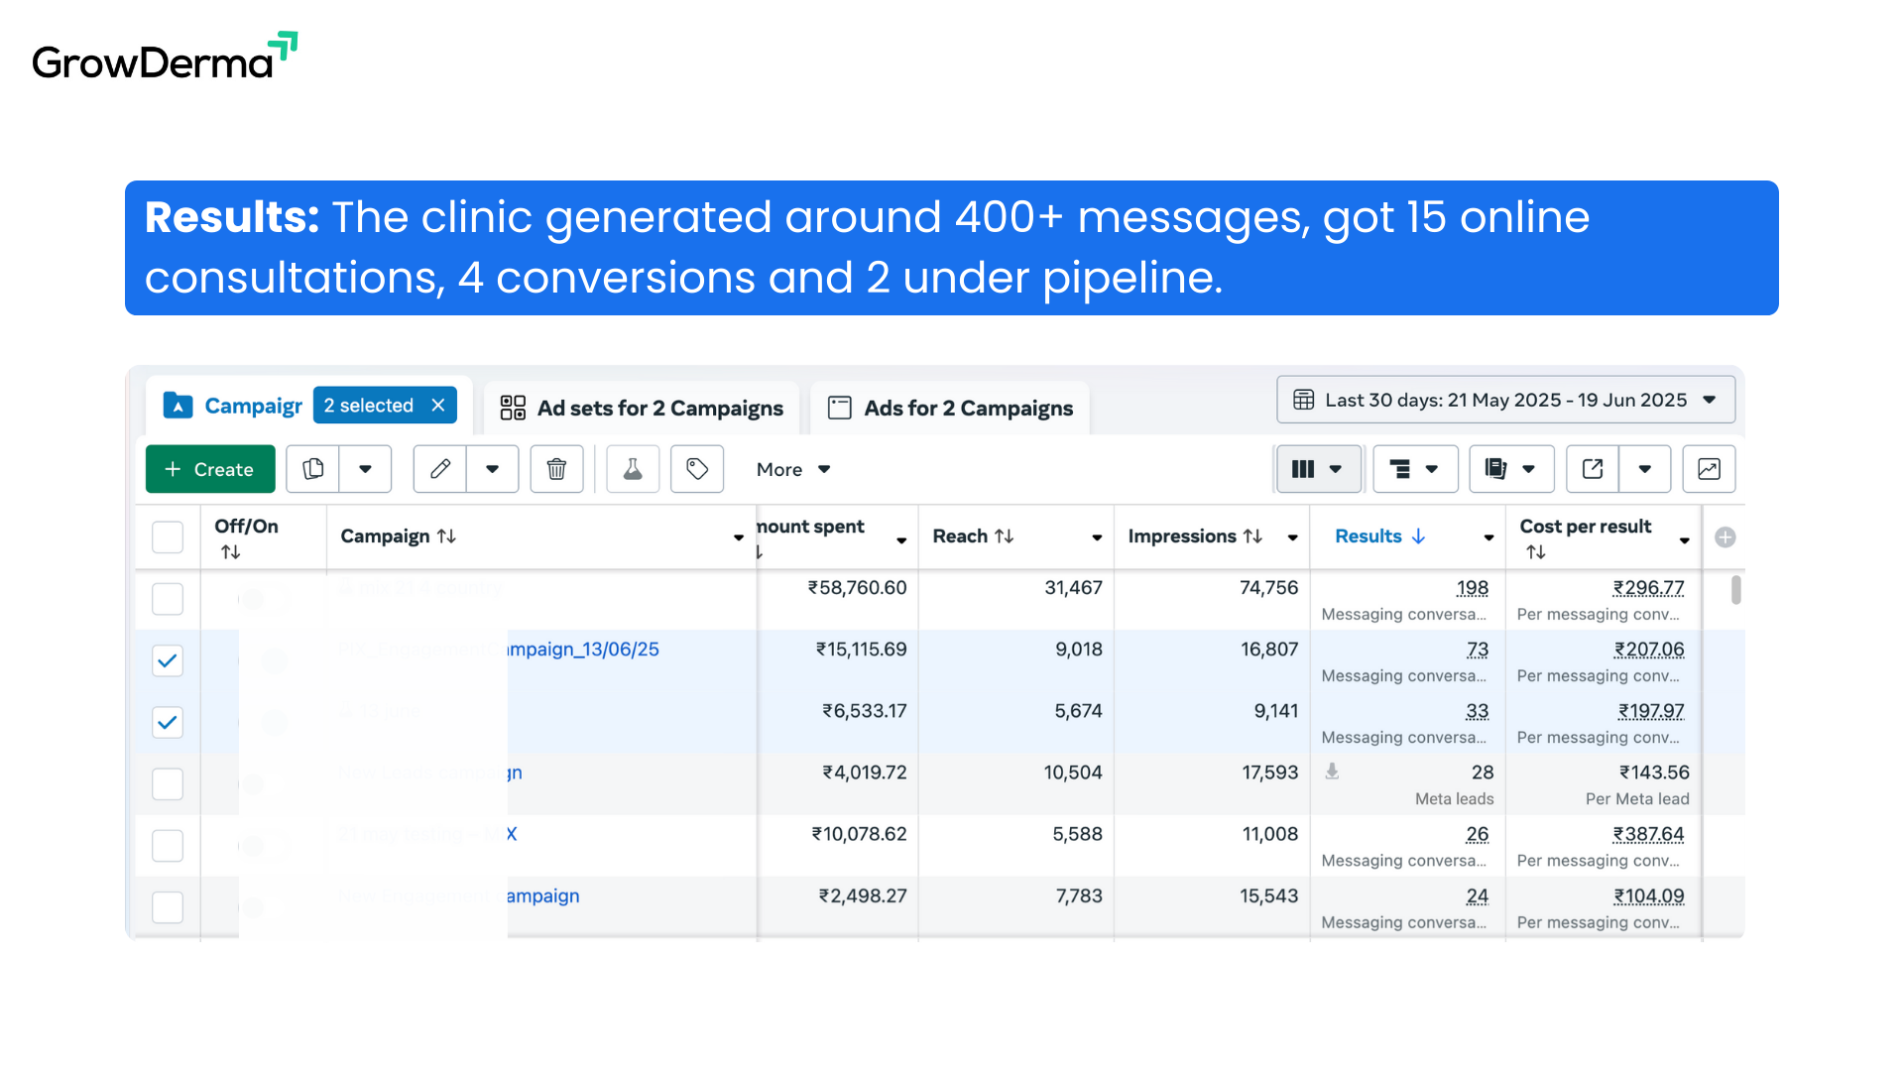Click the delete trash icon
Screen dimensions: 1904x1071
(x=556, y=469)
